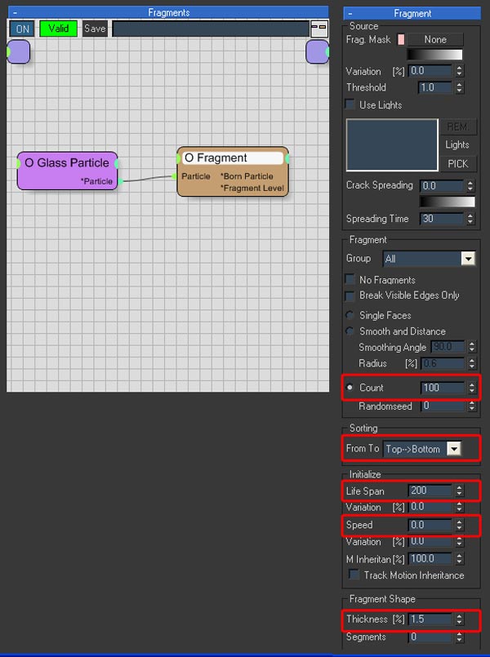The width and height of the screenshot is (490, 657).
Task: Click the Threshold value field
Action: (x=435, y=87)
